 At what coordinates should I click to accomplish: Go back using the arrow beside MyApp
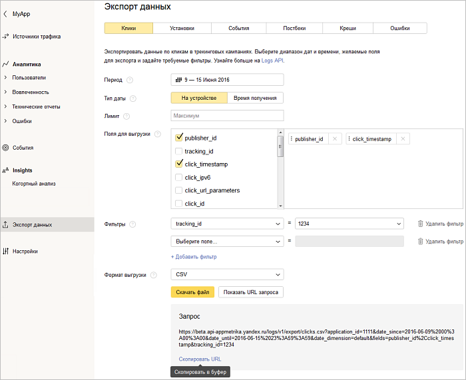[5, 14]
